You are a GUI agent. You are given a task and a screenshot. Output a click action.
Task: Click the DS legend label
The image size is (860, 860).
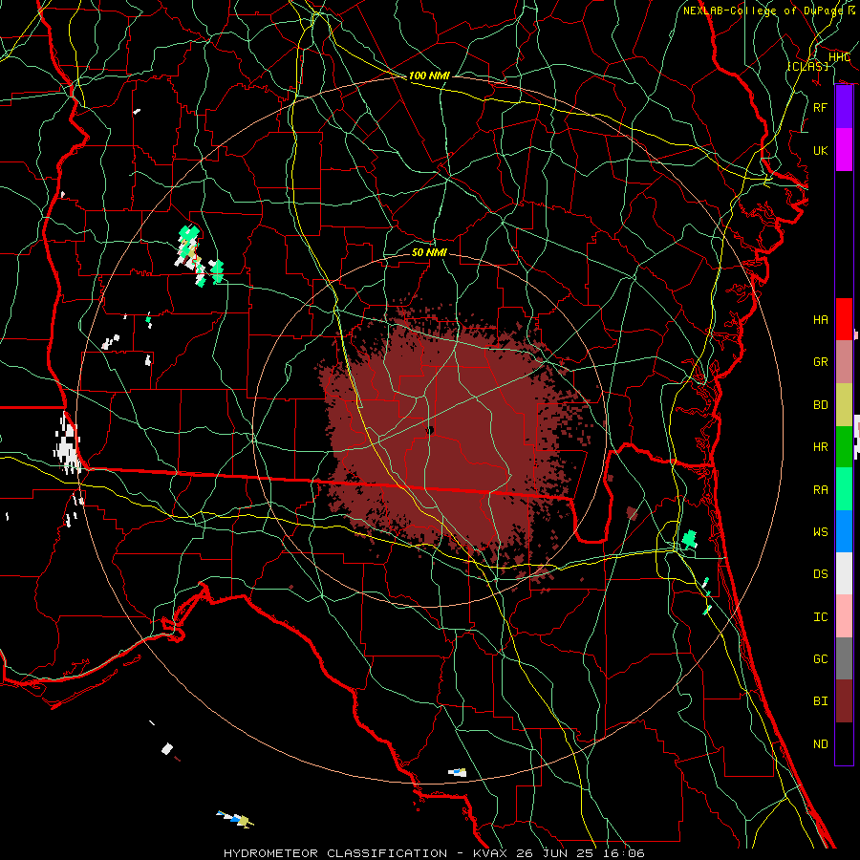820,573
